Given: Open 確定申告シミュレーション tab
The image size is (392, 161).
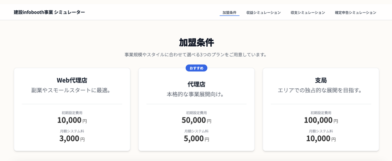Looking at the screenshot, I should pos(356,12).
